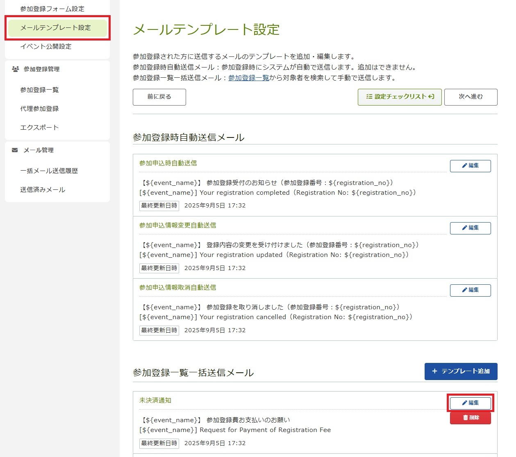Viewport: 516px width, 457px height.
Task: Follow the 参加登録一覧 link in description
Action: (x=248, y=78)
